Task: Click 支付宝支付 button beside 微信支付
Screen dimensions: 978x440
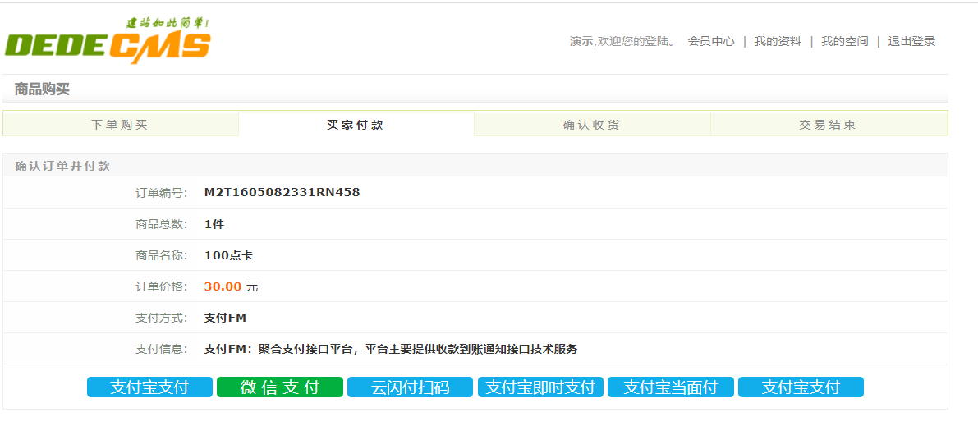Action: click(149, 387)
